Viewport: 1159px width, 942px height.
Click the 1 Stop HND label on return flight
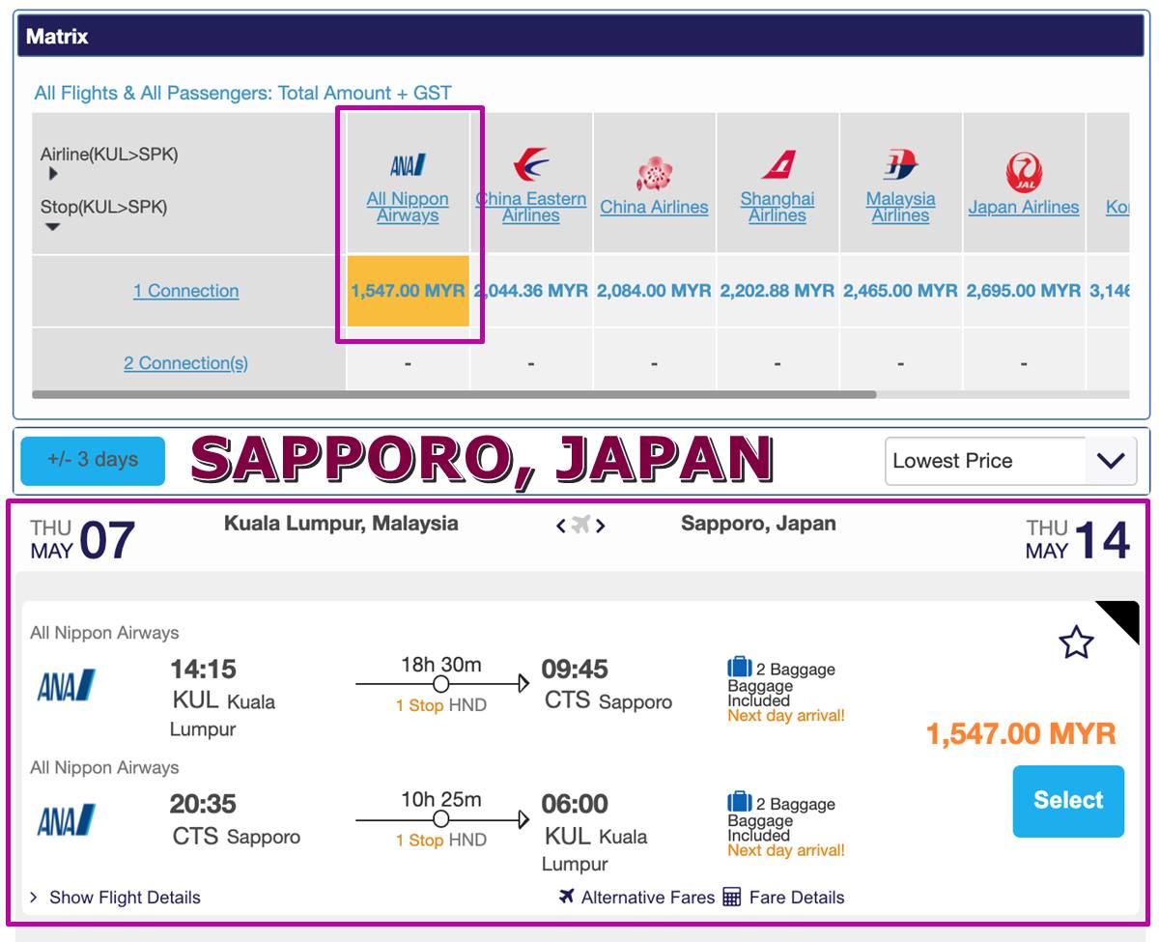(x=440, y=841)
